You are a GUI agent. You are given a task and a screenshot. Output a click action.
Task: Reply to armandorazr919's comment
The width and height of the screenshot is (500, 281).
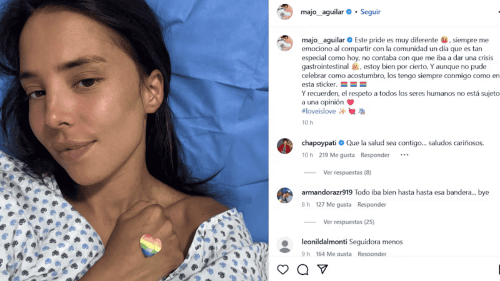tap(371, 205)
